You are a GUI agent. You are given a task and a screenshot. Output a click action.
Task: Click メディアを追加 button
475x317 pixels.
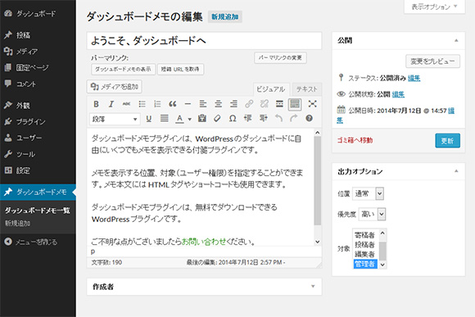[114, 87]
